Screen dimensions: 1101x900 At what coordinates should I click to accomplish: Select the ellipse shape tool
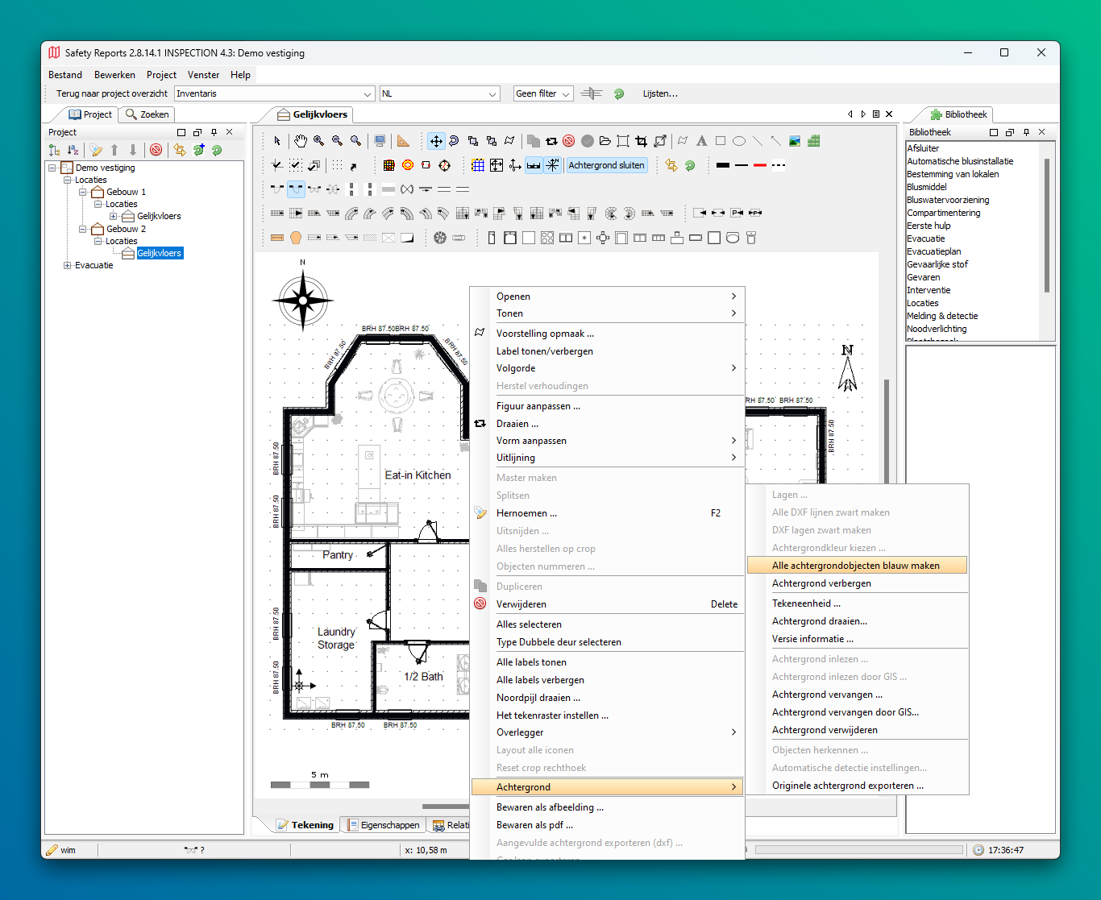pyautogui.click(x=739, y=141)
